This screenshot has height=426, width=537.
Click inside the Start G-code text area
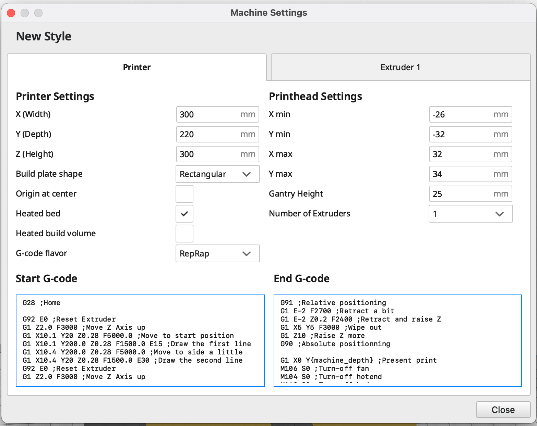140,341
